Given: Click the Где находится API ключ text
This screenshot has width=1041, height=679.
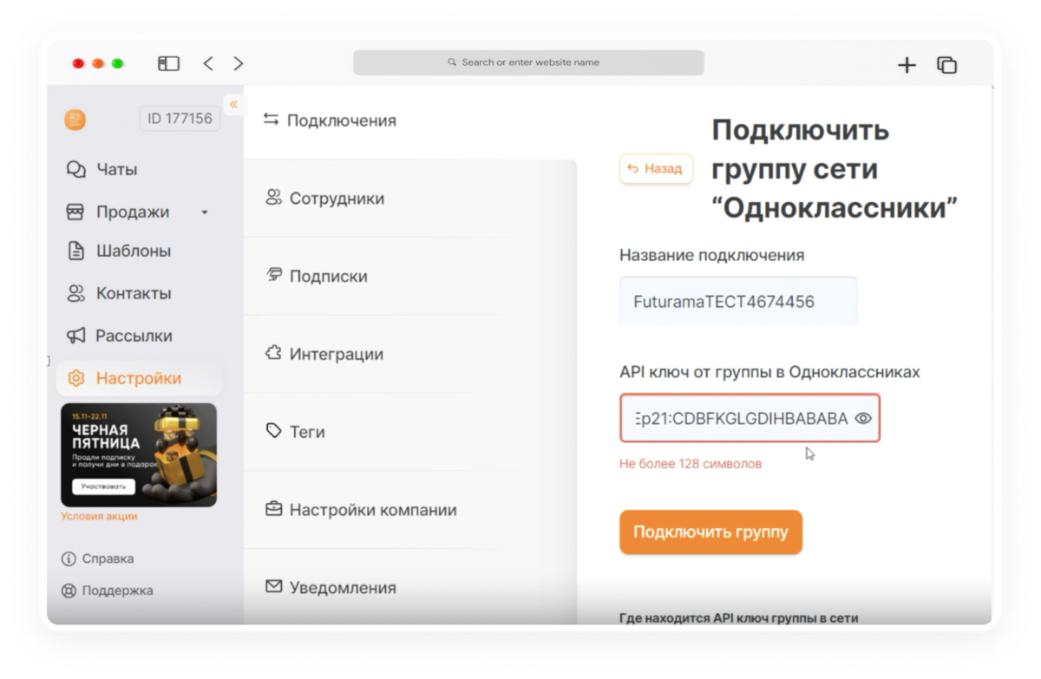Looking at the screenshot, I should click(739, 618).
